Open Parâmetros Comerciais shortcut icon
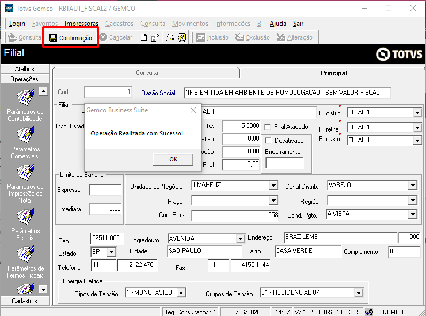This screenshot has width=426, height=316. click(25, 135)
